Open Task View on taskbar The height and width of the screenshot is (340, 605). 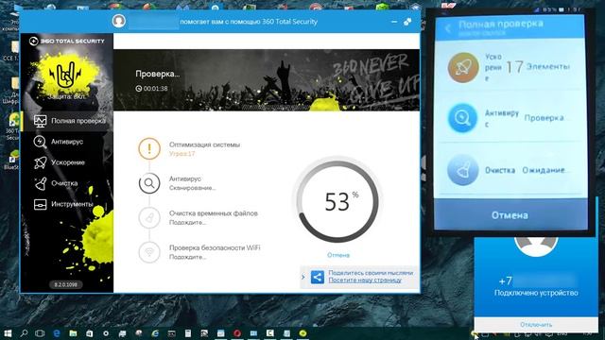point(40,333)
